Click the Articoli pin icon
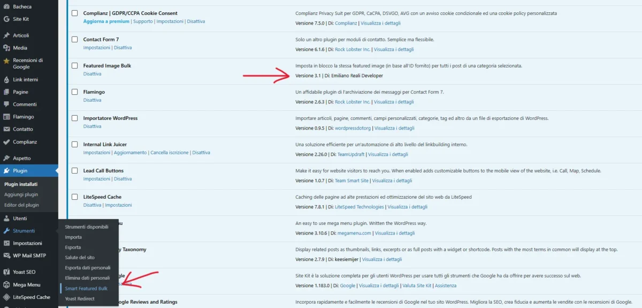This screenshot has width=642, height=308. tap(6, 35)
